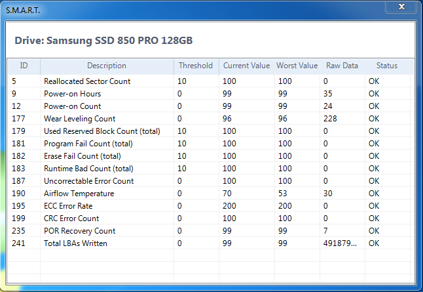The height and width of the screenshot is (292, 423).
Task: Select the Power-on Hours row
Action: [x=210, y=94]
